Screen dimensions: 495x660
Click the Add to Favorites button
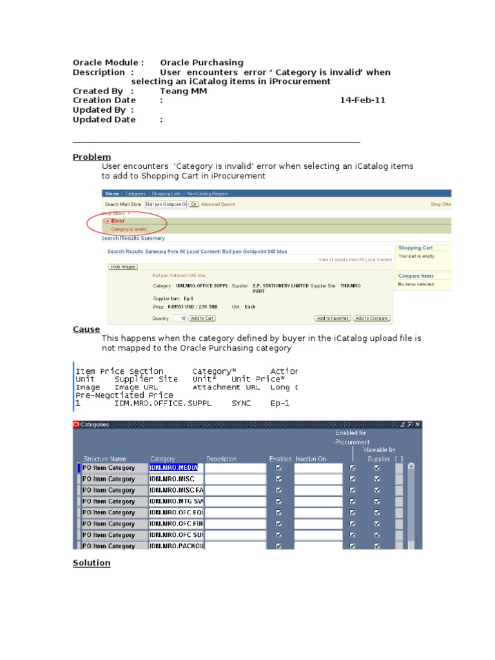(333, 318)
